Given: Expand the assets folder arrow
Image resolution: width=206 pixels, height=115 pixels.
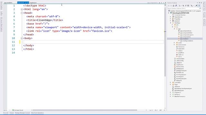Looking at the screenshot, I should pyautogui.click(x=174, y=43).
